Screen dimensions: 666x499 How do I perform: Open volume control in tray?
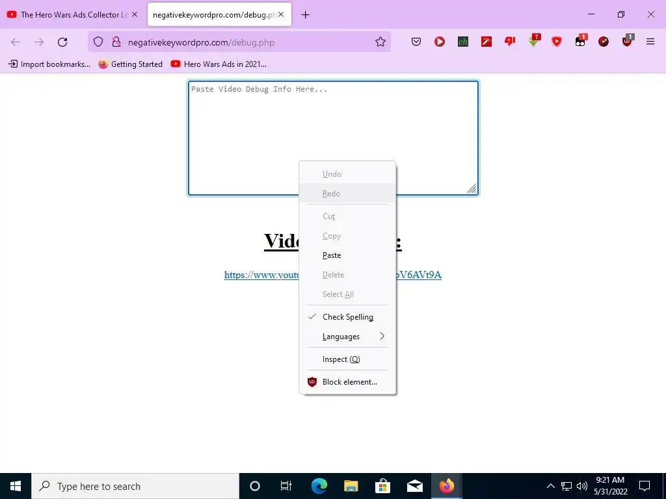tap(582, 486)
